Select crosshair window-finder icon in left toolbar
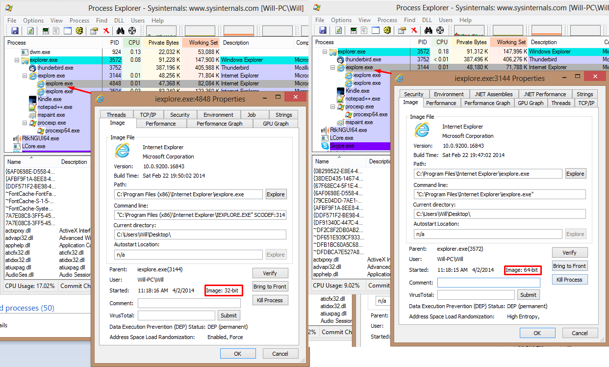 132,31
